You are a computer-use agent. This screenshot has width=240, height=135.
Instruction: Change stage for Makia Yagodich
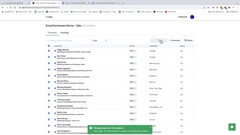(x=133, y=70)
